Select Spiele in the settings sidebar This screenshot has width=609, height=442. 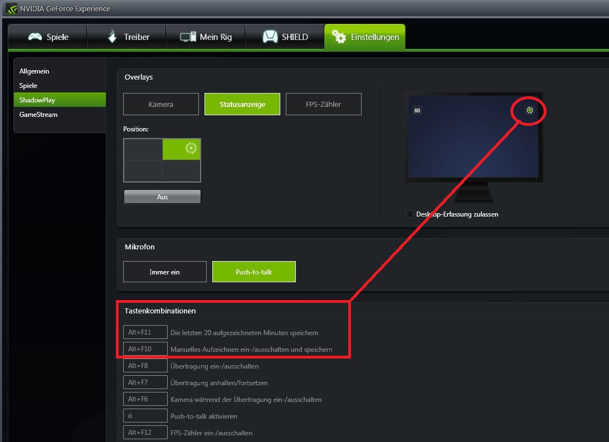[60, 85]
